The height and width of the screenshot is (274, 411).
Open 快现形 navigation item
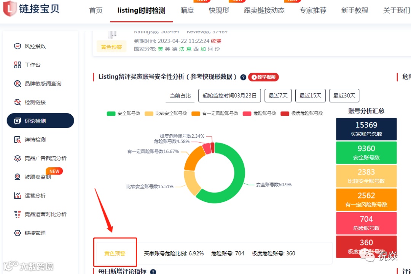point(219,11)
